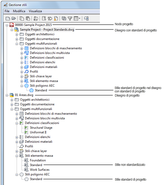
Task: Click the Copy toolbar icon
Action: [x=22, y=18]
